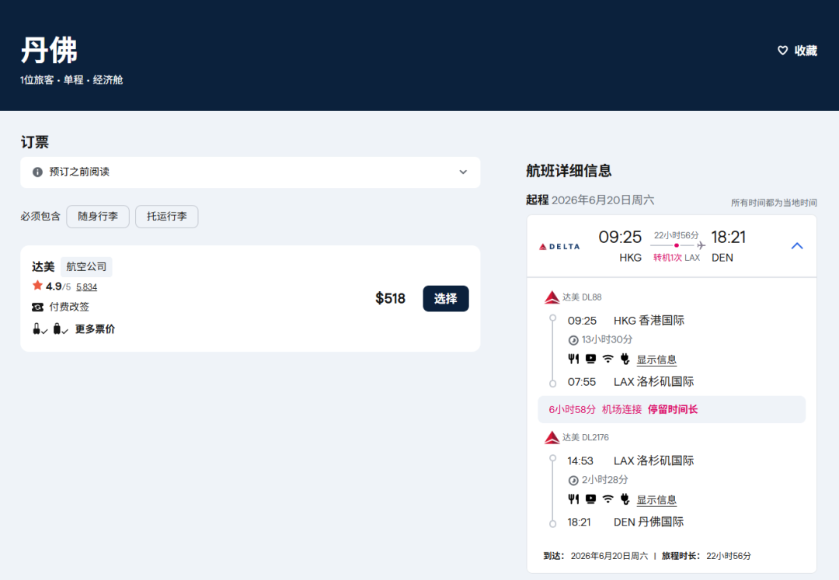Click the heart icon to save this flight

pyautogui.click(x=783, y=50)
